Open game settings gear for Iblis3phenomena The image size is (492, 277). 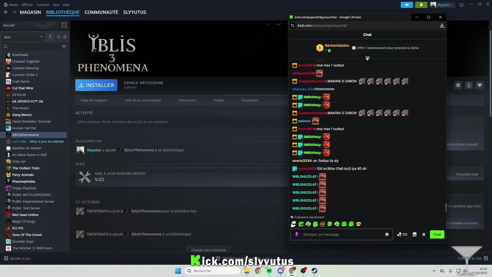pos(458,85)
